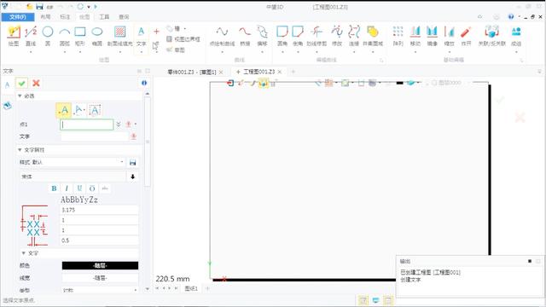Viewport: 546px width, 307px height.
Task: Click the 偏移 offset tool
Action: coord(262,36)
